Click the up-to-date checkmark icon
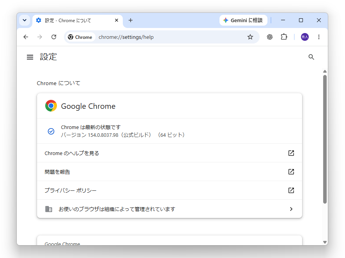 (51, 131)
